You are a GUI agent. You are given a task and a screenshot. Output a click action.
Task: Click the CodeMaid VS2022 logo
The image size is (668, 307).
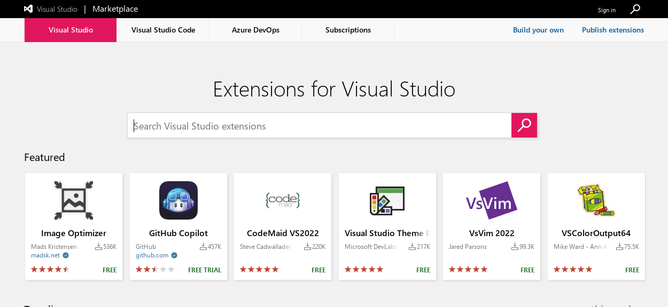pos(283,200)
